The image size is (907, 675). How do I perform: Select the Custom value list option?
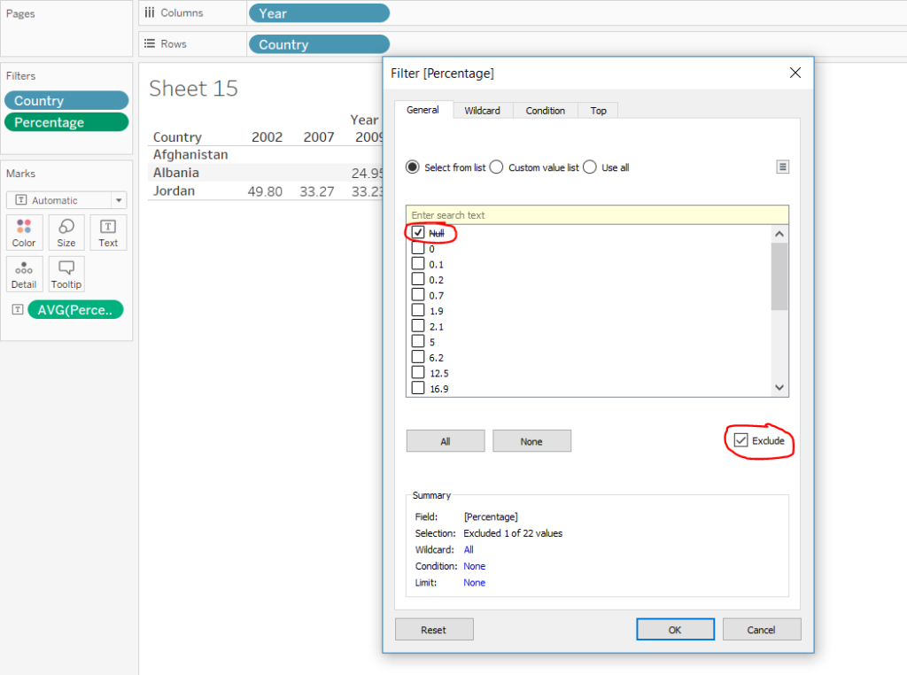point(497,167)
